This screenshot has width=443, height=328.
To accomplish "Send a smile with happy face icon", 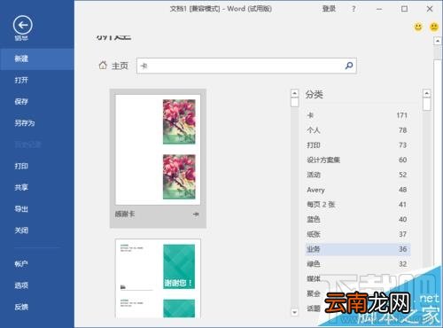I will pos(418,27).
